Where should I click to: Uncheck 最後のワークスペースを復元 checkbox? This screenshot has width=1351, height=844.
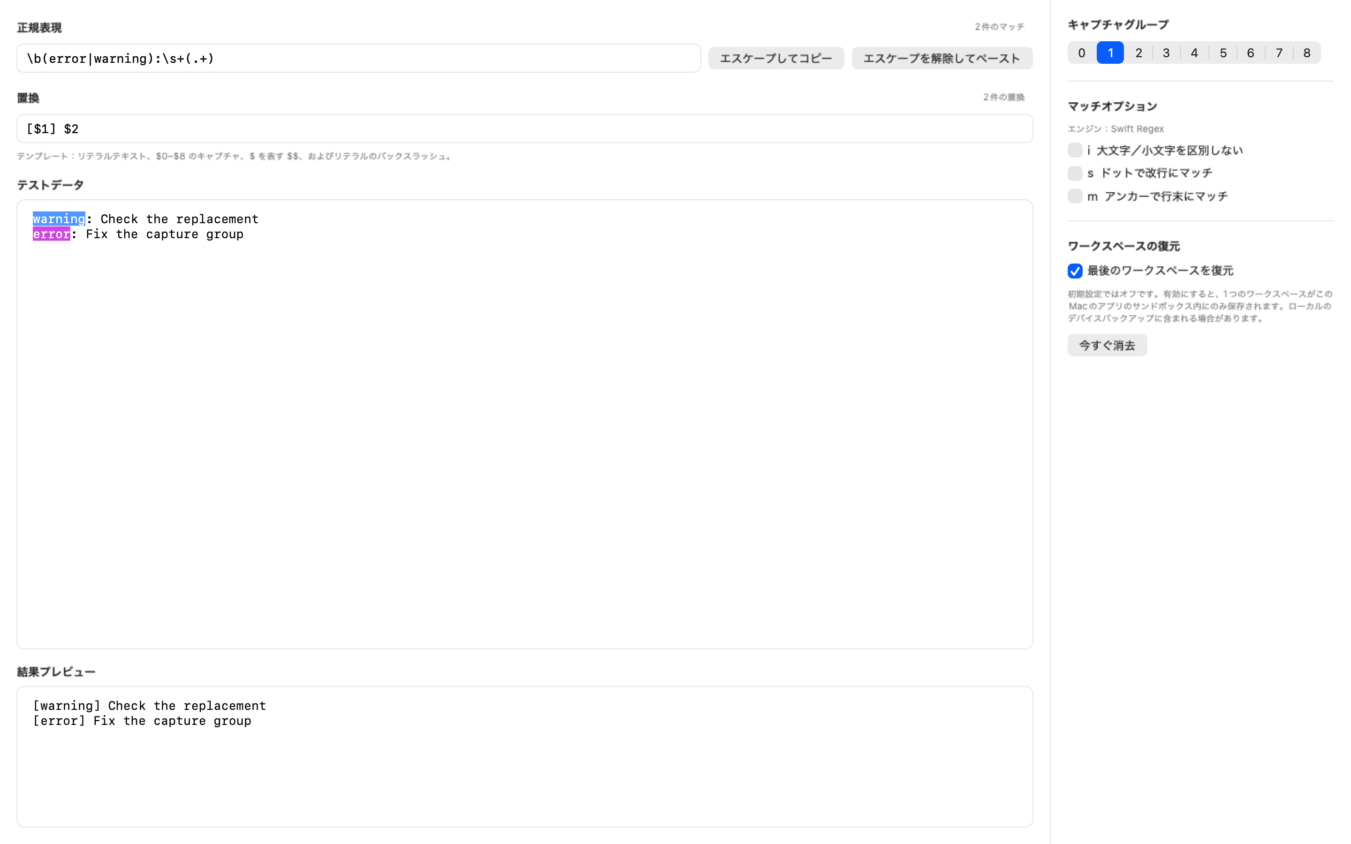tap(1075, 271)
